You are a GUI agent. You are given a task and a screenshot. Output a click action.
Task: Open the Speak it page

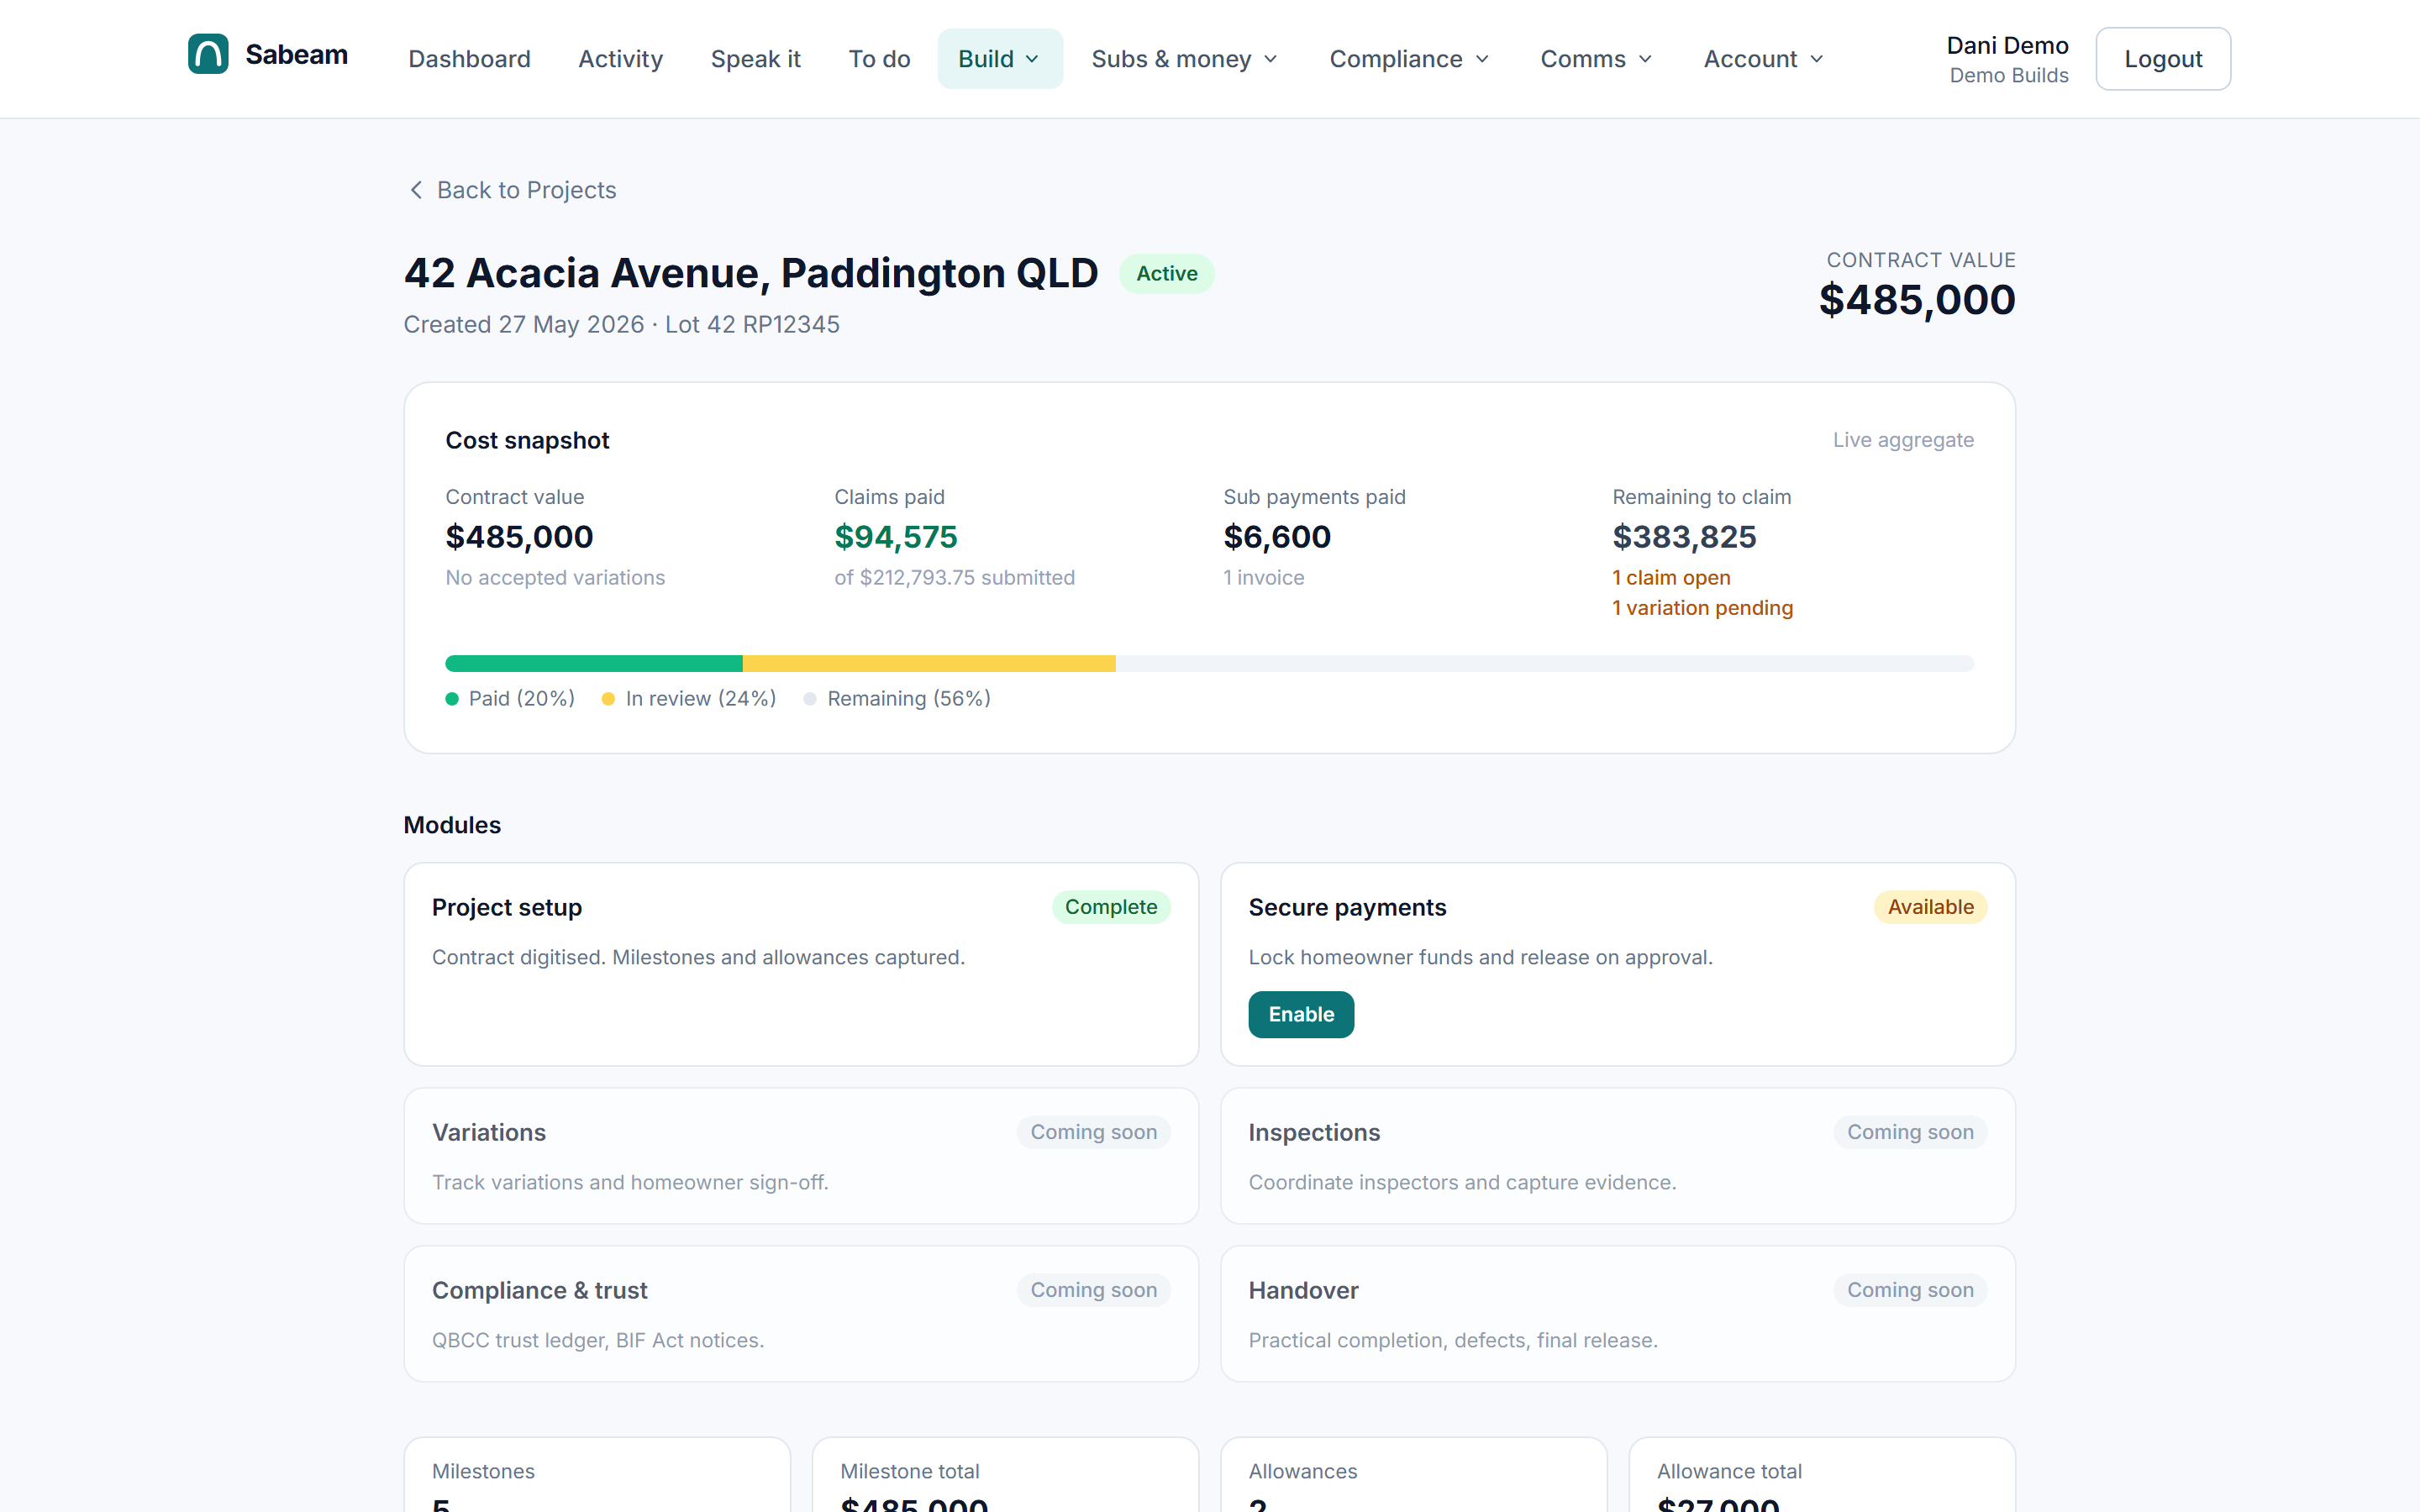pos(755,59)
